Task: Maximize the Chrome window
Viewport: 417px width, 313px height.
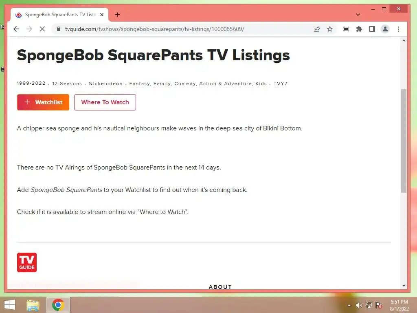Action: tap(384, 9)
